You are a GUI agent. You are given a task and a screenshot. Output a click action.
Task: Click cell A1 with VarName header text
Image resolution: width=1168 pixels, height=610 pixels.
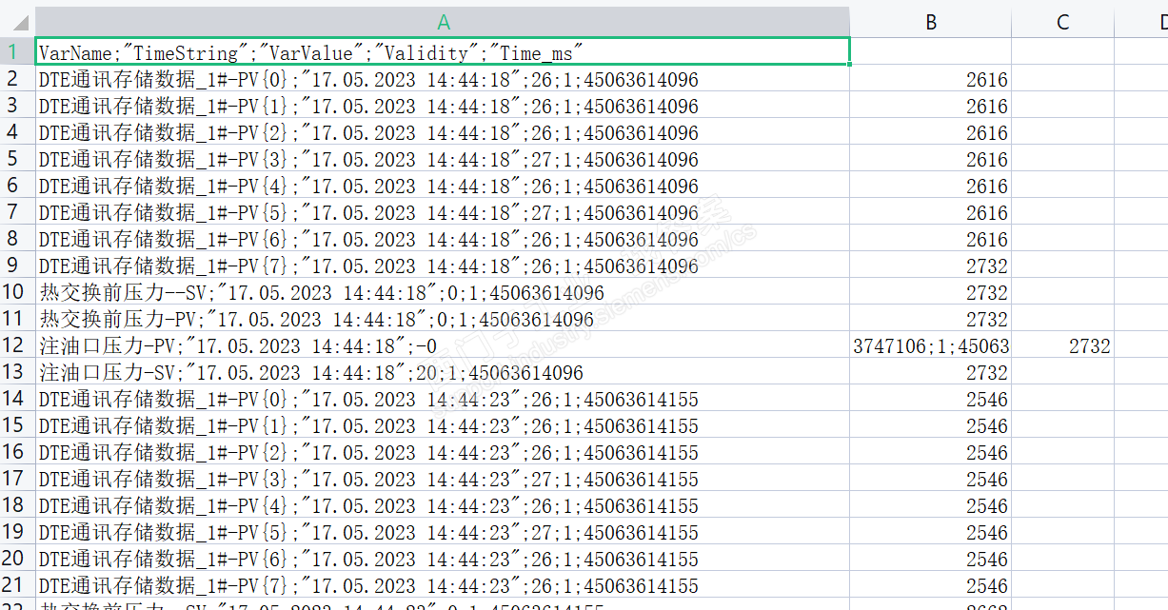[443, 52]
